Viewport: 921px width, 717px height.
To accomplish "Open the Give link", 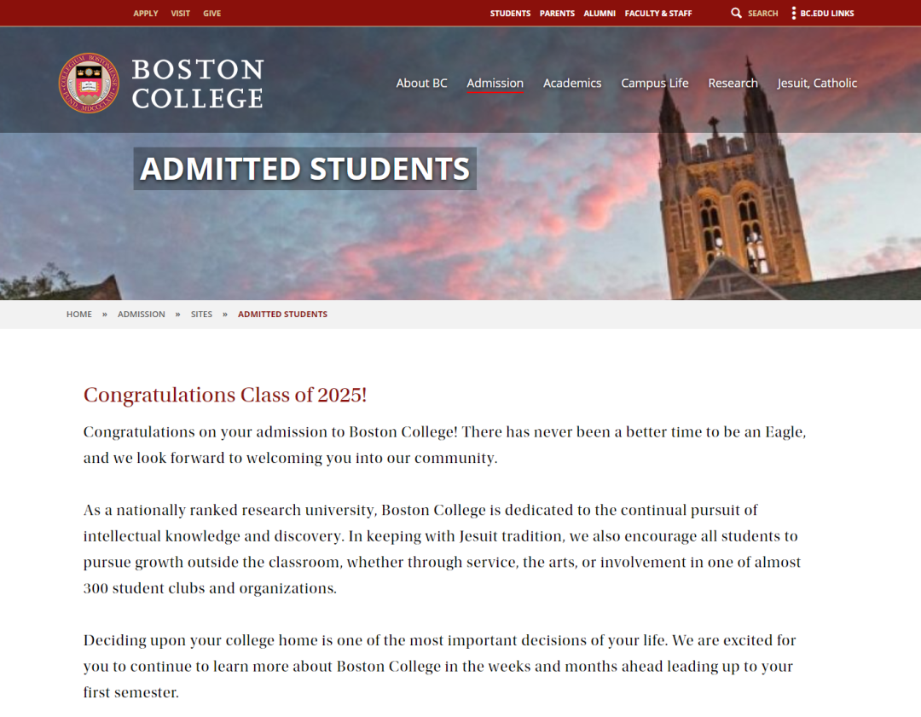I will click(x=211, y=13).
